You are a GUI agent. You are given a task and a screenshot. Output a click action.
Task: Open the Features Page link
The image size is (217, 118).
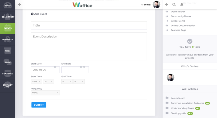178,30
